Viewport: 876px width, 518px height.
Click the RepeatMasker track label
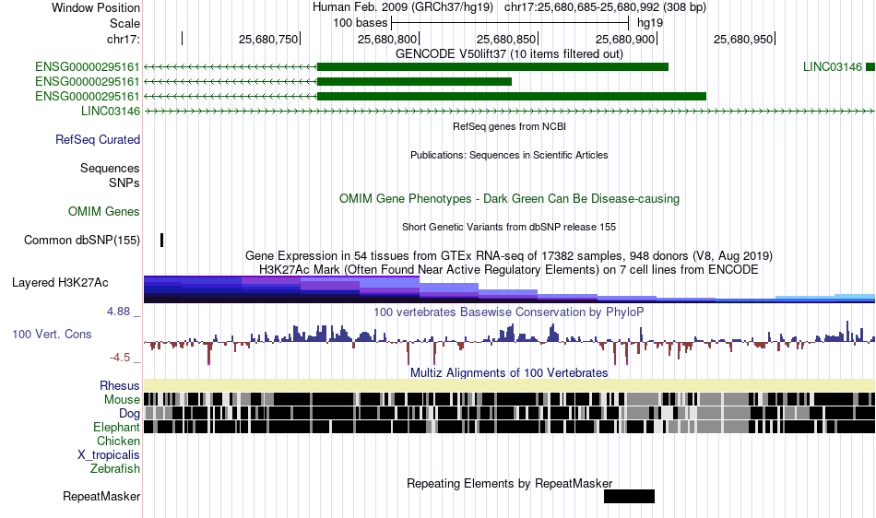(101, 496)
